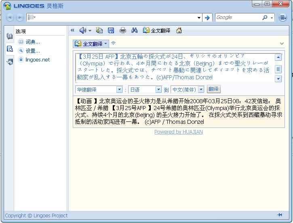Screen dimensions: 293x223
Task: Open the dictionary index list icon
Action: (32, 17)
